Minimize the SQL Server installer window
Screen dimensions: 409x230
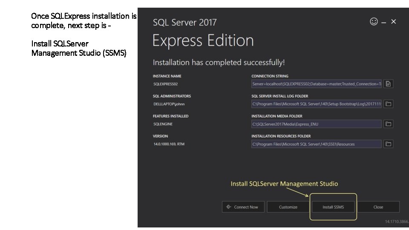click(x=383, y=23)
